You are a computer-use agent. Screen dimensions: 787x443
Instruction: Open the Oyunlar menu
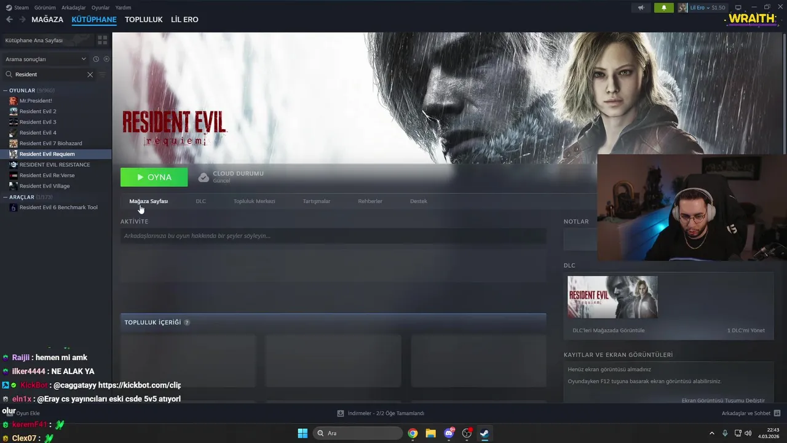tap(100, 7)
